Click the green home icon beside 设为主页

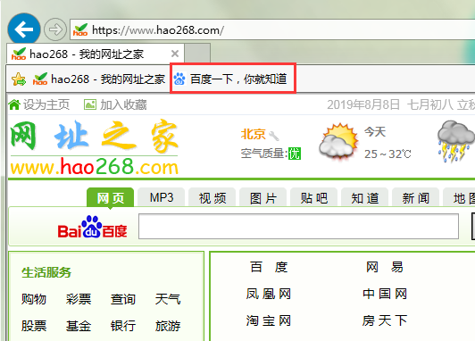(14, 104)
